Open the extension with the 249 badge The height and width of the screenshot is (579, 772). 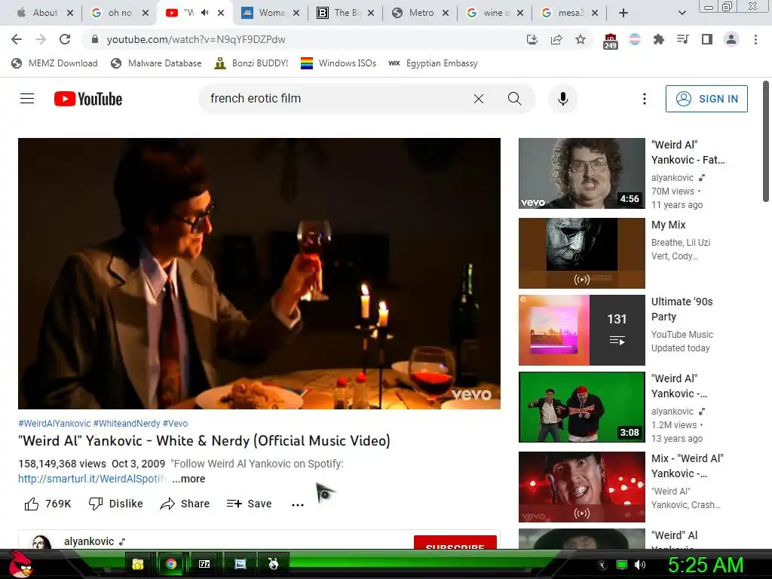pos(610,41)
